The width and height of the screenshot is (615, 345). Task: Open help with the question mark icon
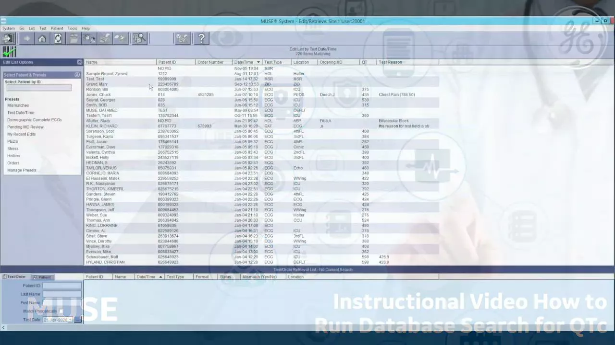202,39
